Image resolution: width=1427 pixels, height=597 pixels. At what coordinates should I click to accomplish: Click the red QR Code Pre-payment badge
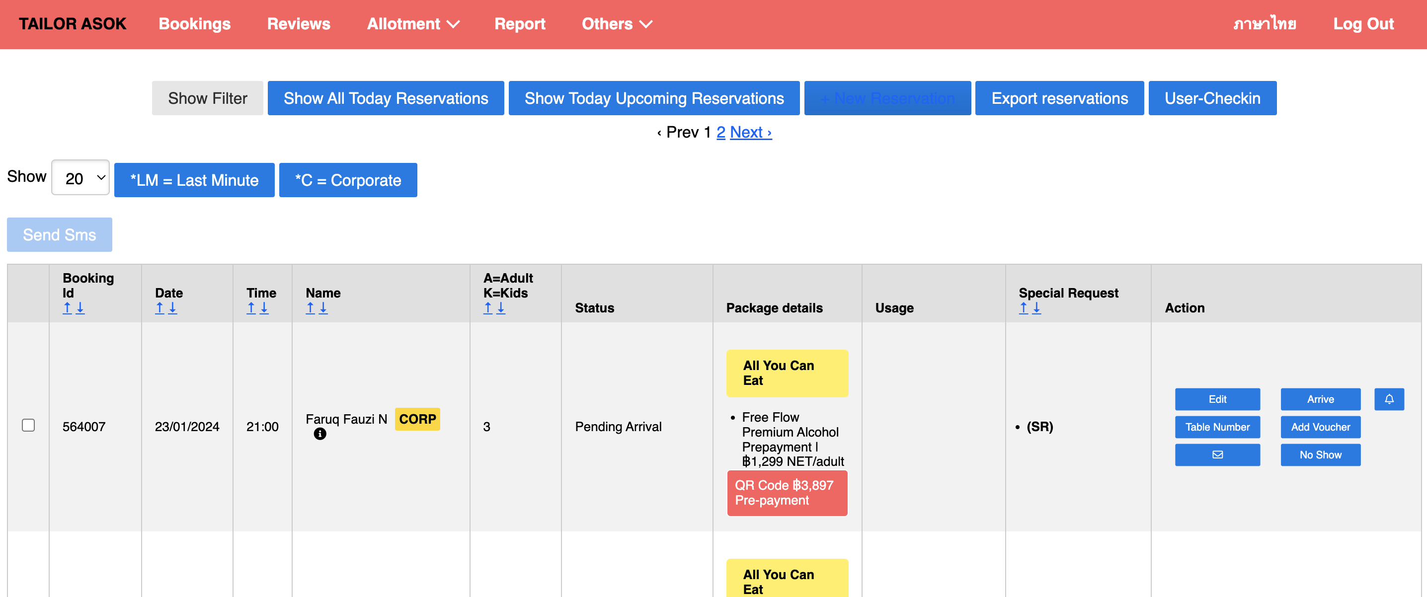tap(787, 492)
